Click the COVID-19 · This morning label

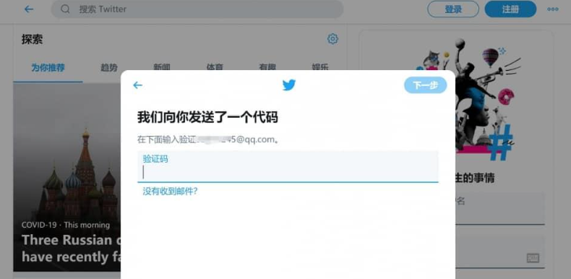(x=66, y=225)
